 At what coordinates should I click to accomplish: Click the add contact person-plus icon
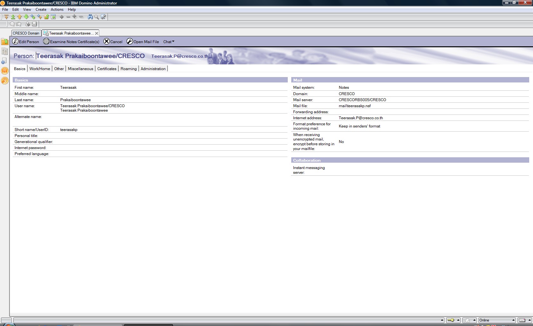28,24
